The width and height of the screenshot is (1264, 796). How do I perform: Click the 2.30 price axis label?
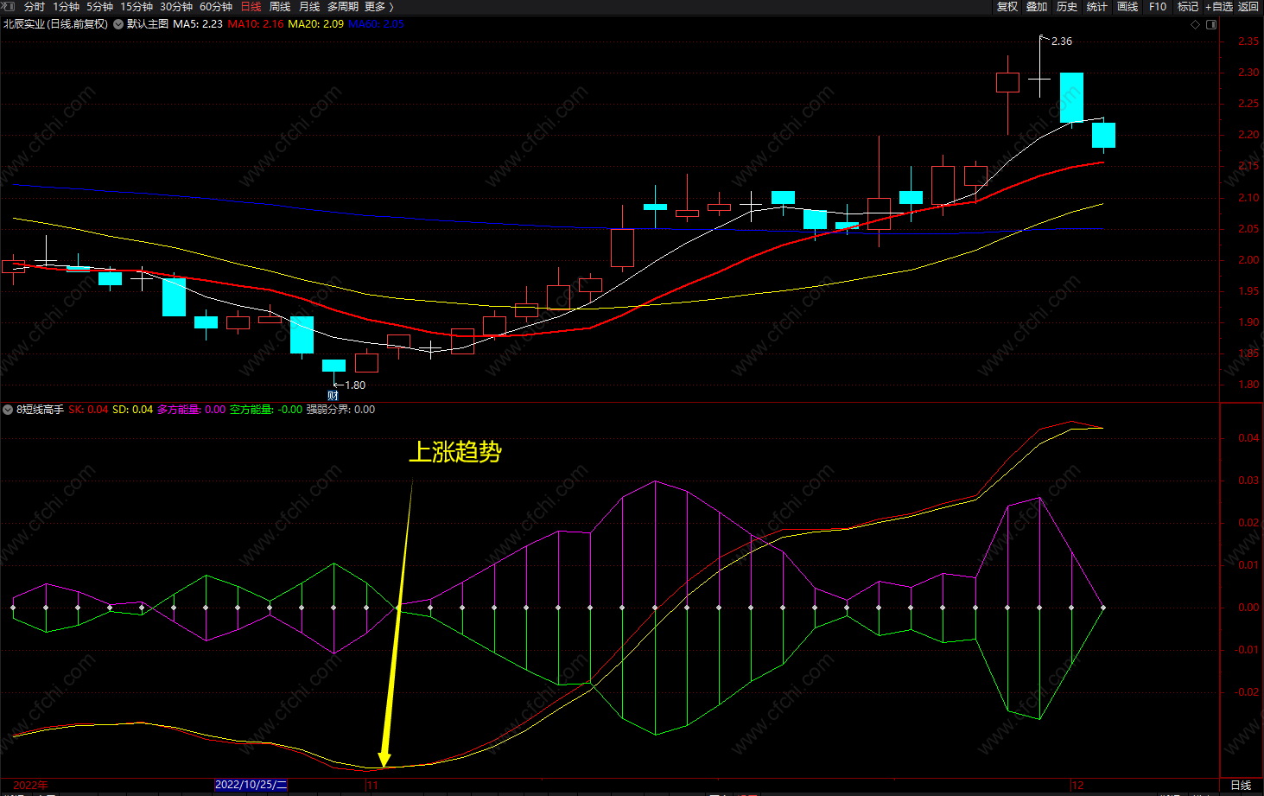point(1248,73)
